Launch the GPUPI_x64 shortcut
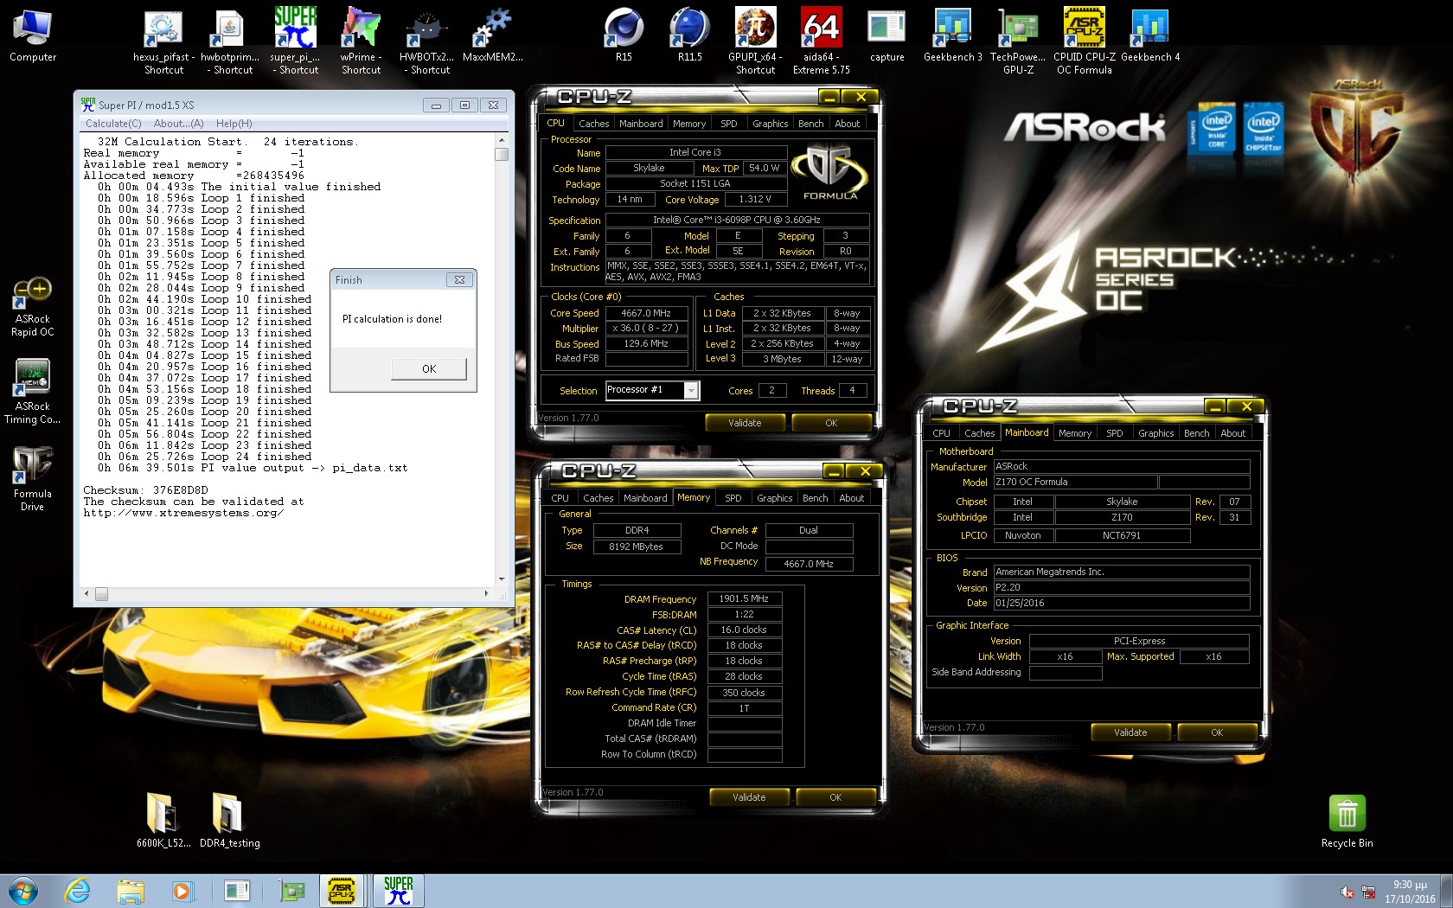 (x=755, y=42)
